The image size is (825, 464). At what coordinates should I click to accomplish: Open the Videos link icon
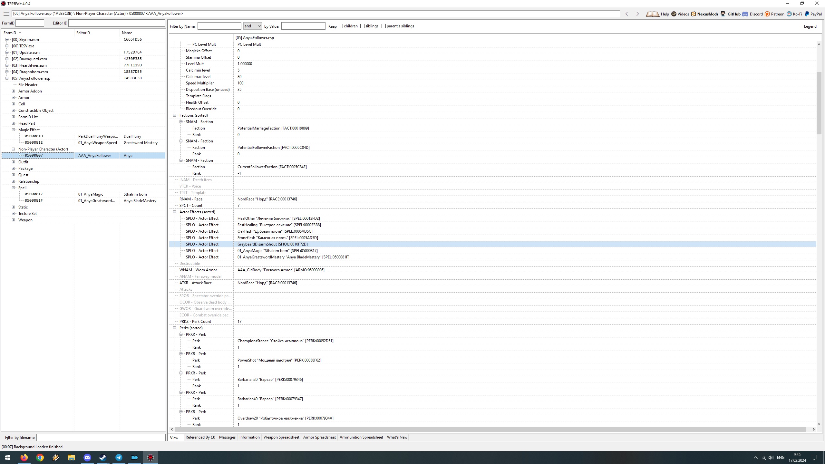(674, 14)
